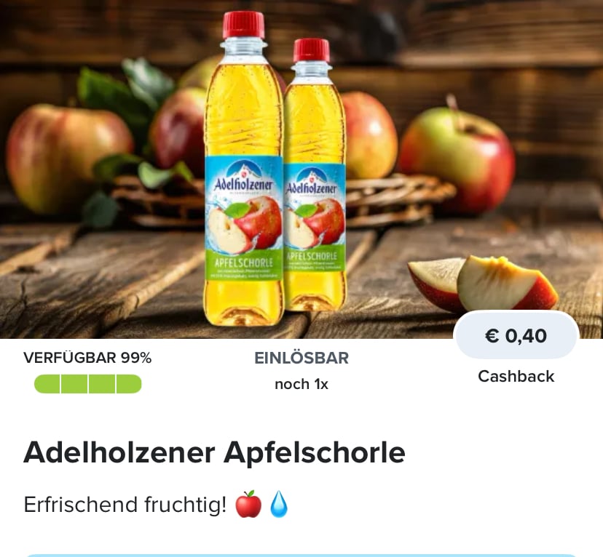The height and width of the screenshot is (557, 603).
Task: Click the VERFÜGBAR 99% label
Action: tap(87, 358)
